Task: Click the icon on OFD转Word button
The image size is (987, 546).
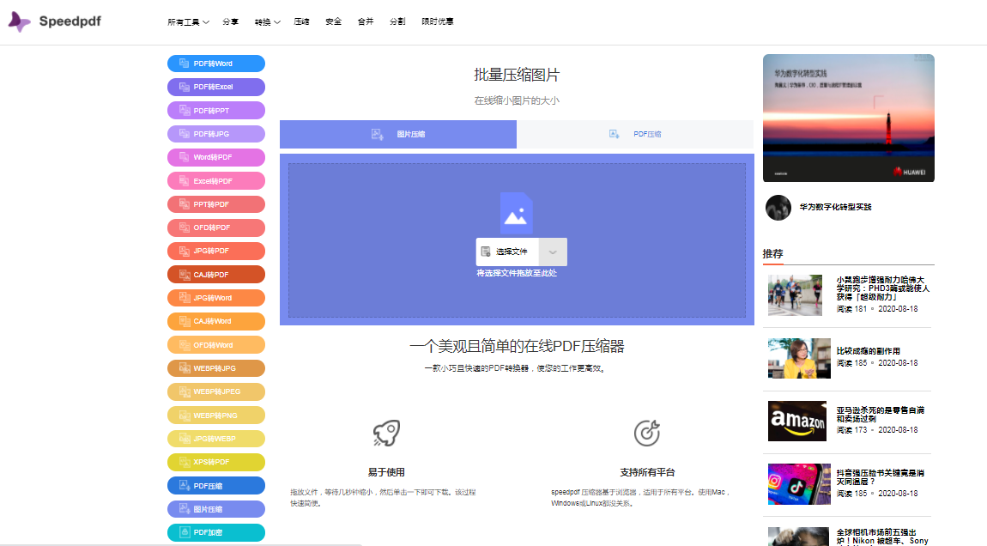Action: pyautogui.click(x=185, y=345)
